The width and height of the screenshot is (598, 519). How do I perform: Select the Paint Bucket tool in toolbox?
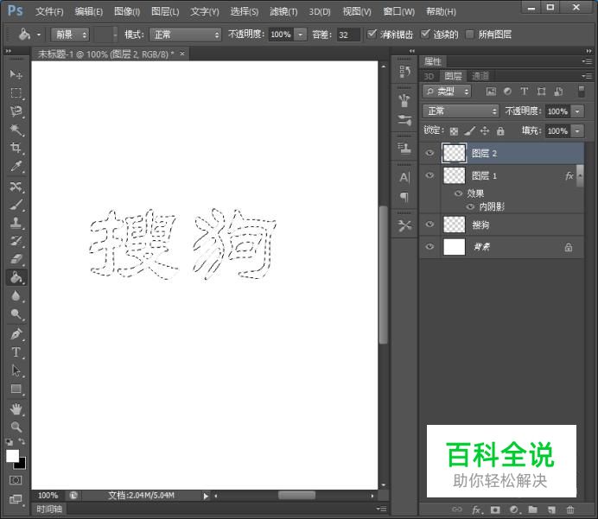point(16,277)
